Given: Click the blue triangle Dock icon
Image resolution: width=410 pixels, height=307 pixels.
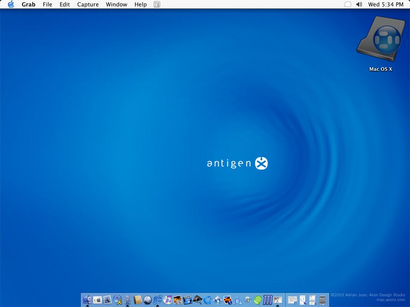Looking at the screenshot, I should pos(238,300).
